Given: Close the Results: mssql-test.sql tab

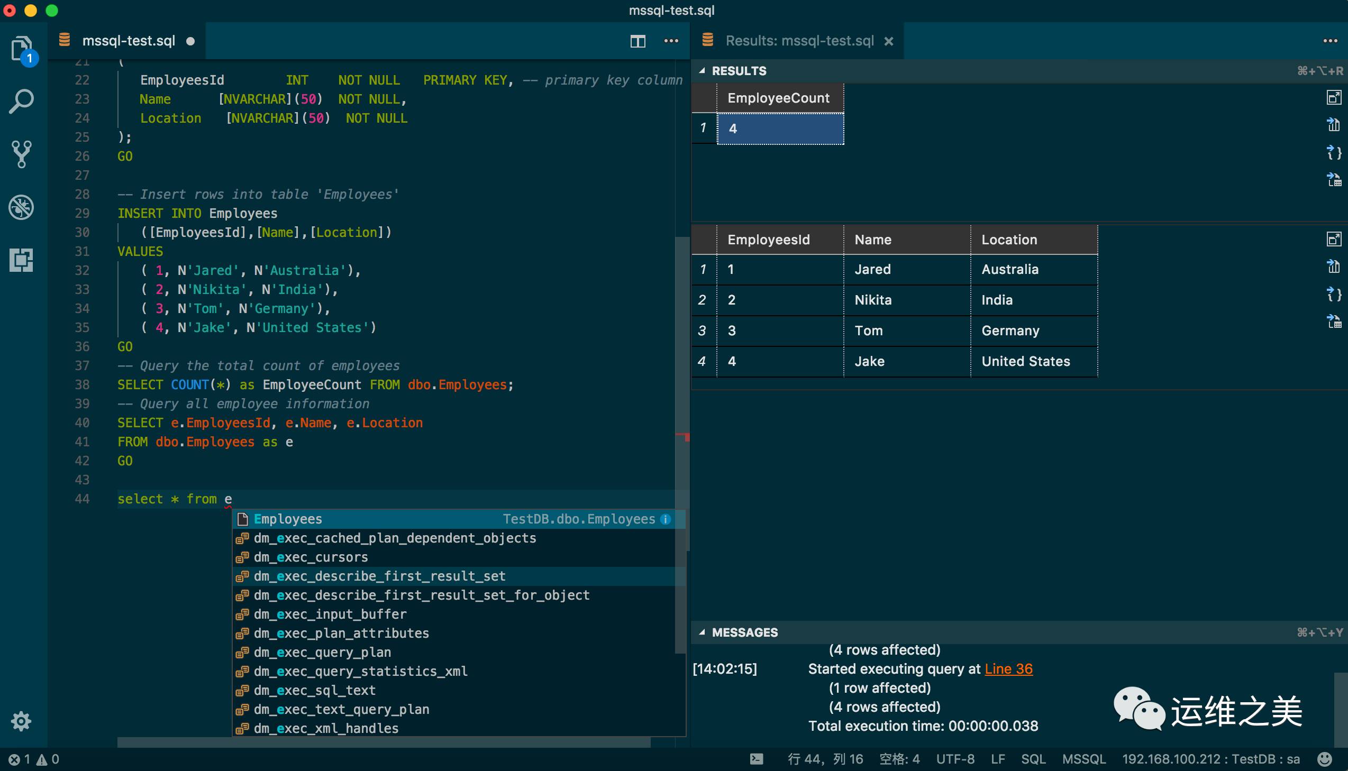Looking at the screenshot, I should click(x=889, y=41).
